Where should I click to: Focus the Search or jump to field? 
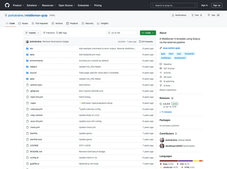coord(174,5)
